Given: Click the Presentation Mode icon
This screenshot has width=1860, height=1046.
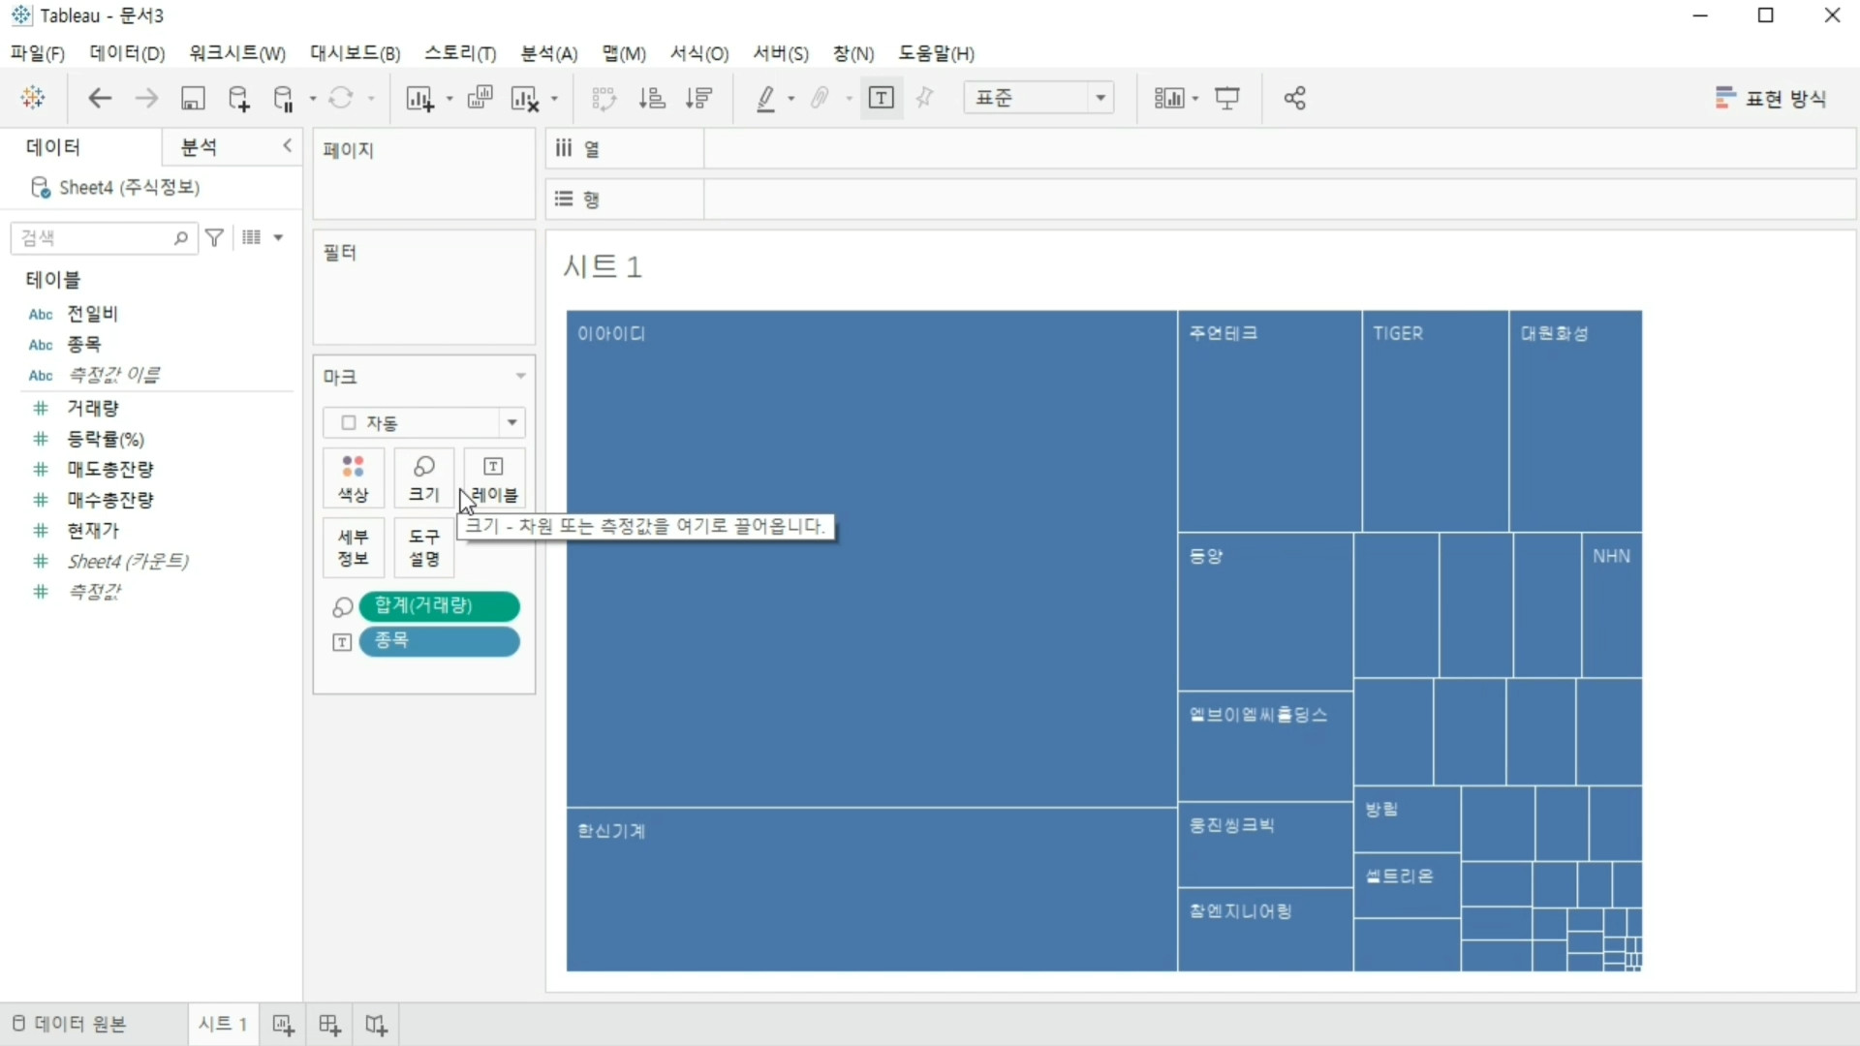Looking at the screenshot, I should point(1227,98).
